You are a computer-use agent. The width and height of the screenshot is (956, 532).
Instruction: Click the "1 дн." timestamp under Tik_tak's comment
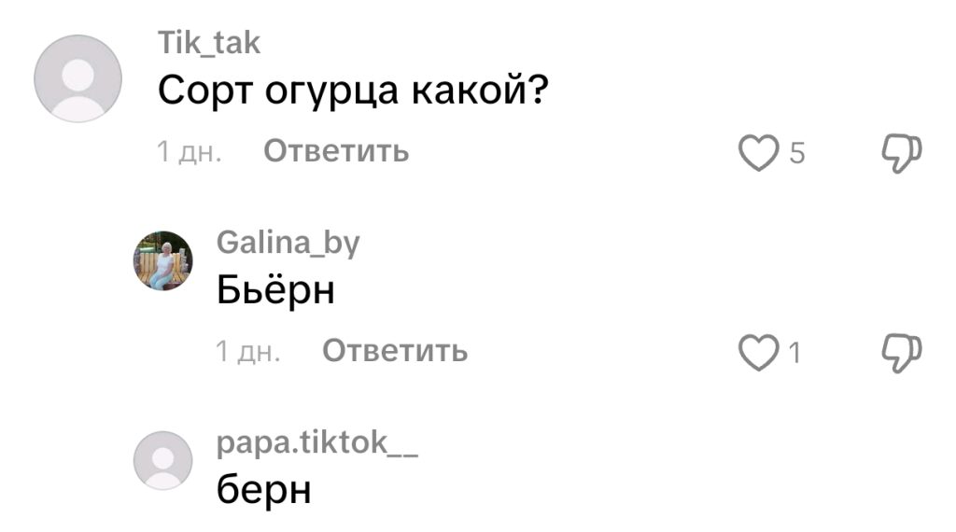pos(189,151)
